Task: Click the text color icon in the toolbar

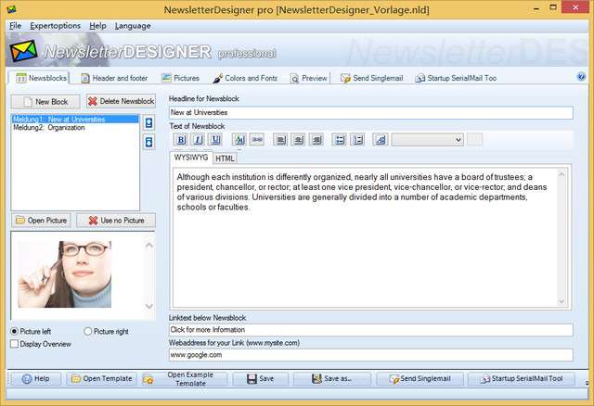Action: click(x=239, y=140)
